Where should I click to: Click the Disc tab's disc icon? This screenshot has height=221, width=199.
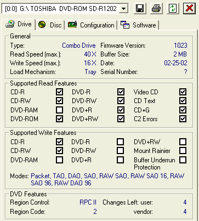point(42,25)
